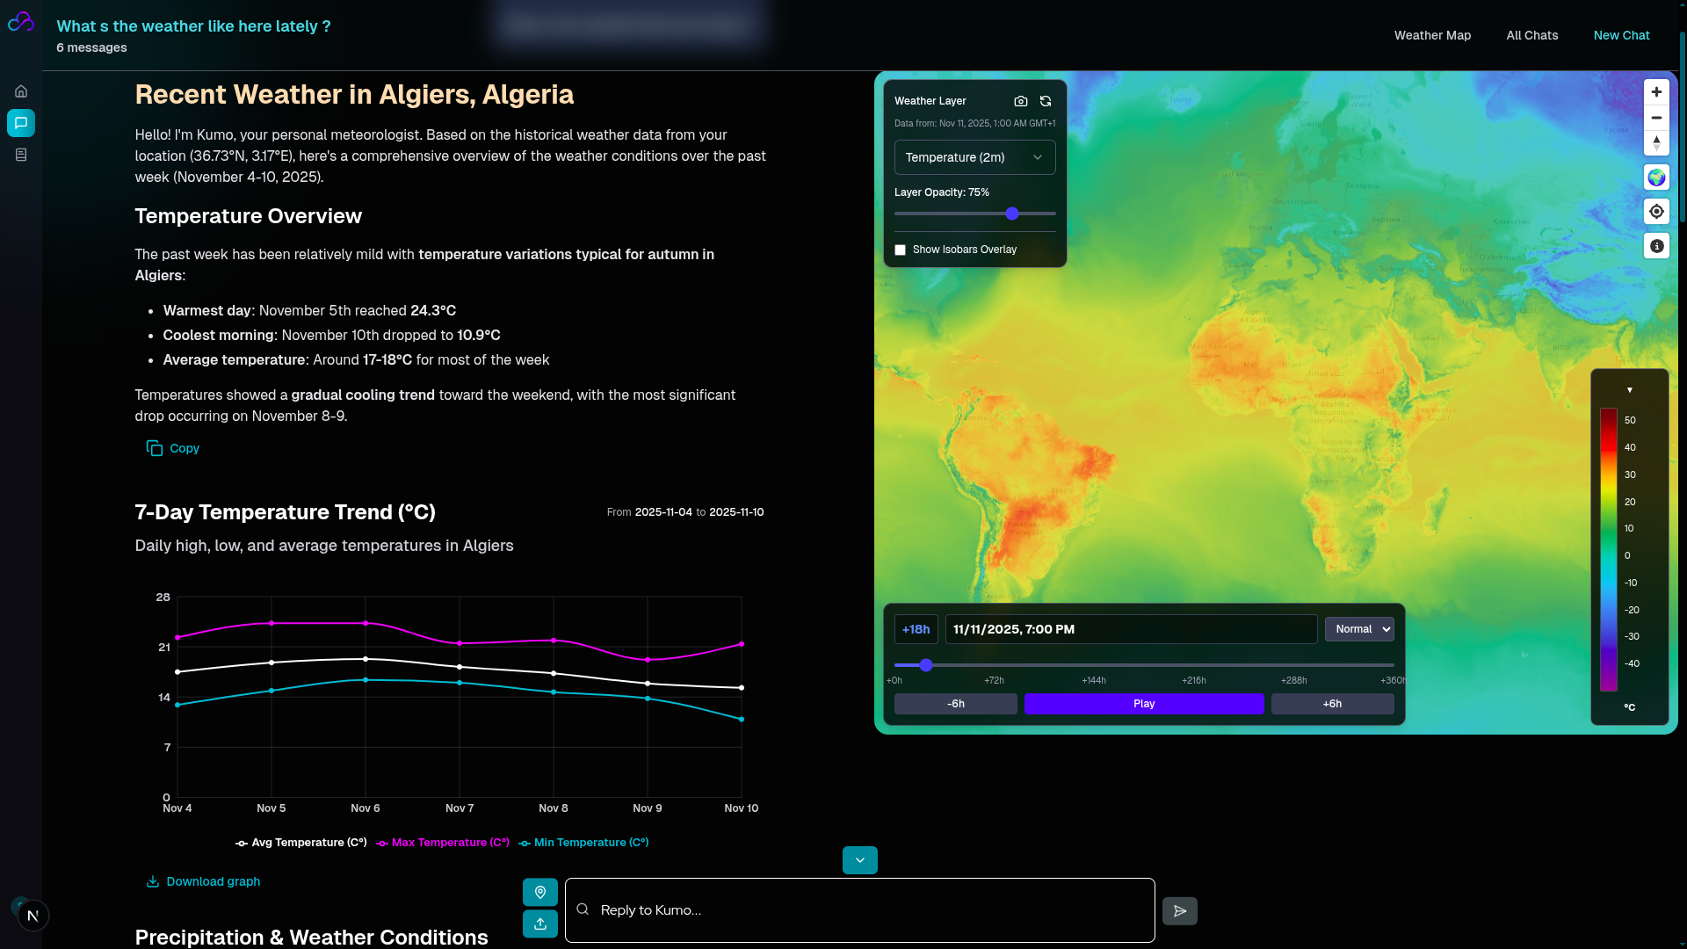Click the Layer Opacity slider handle
Viewport: 1687px width, 949px height.
[1012, 214]
